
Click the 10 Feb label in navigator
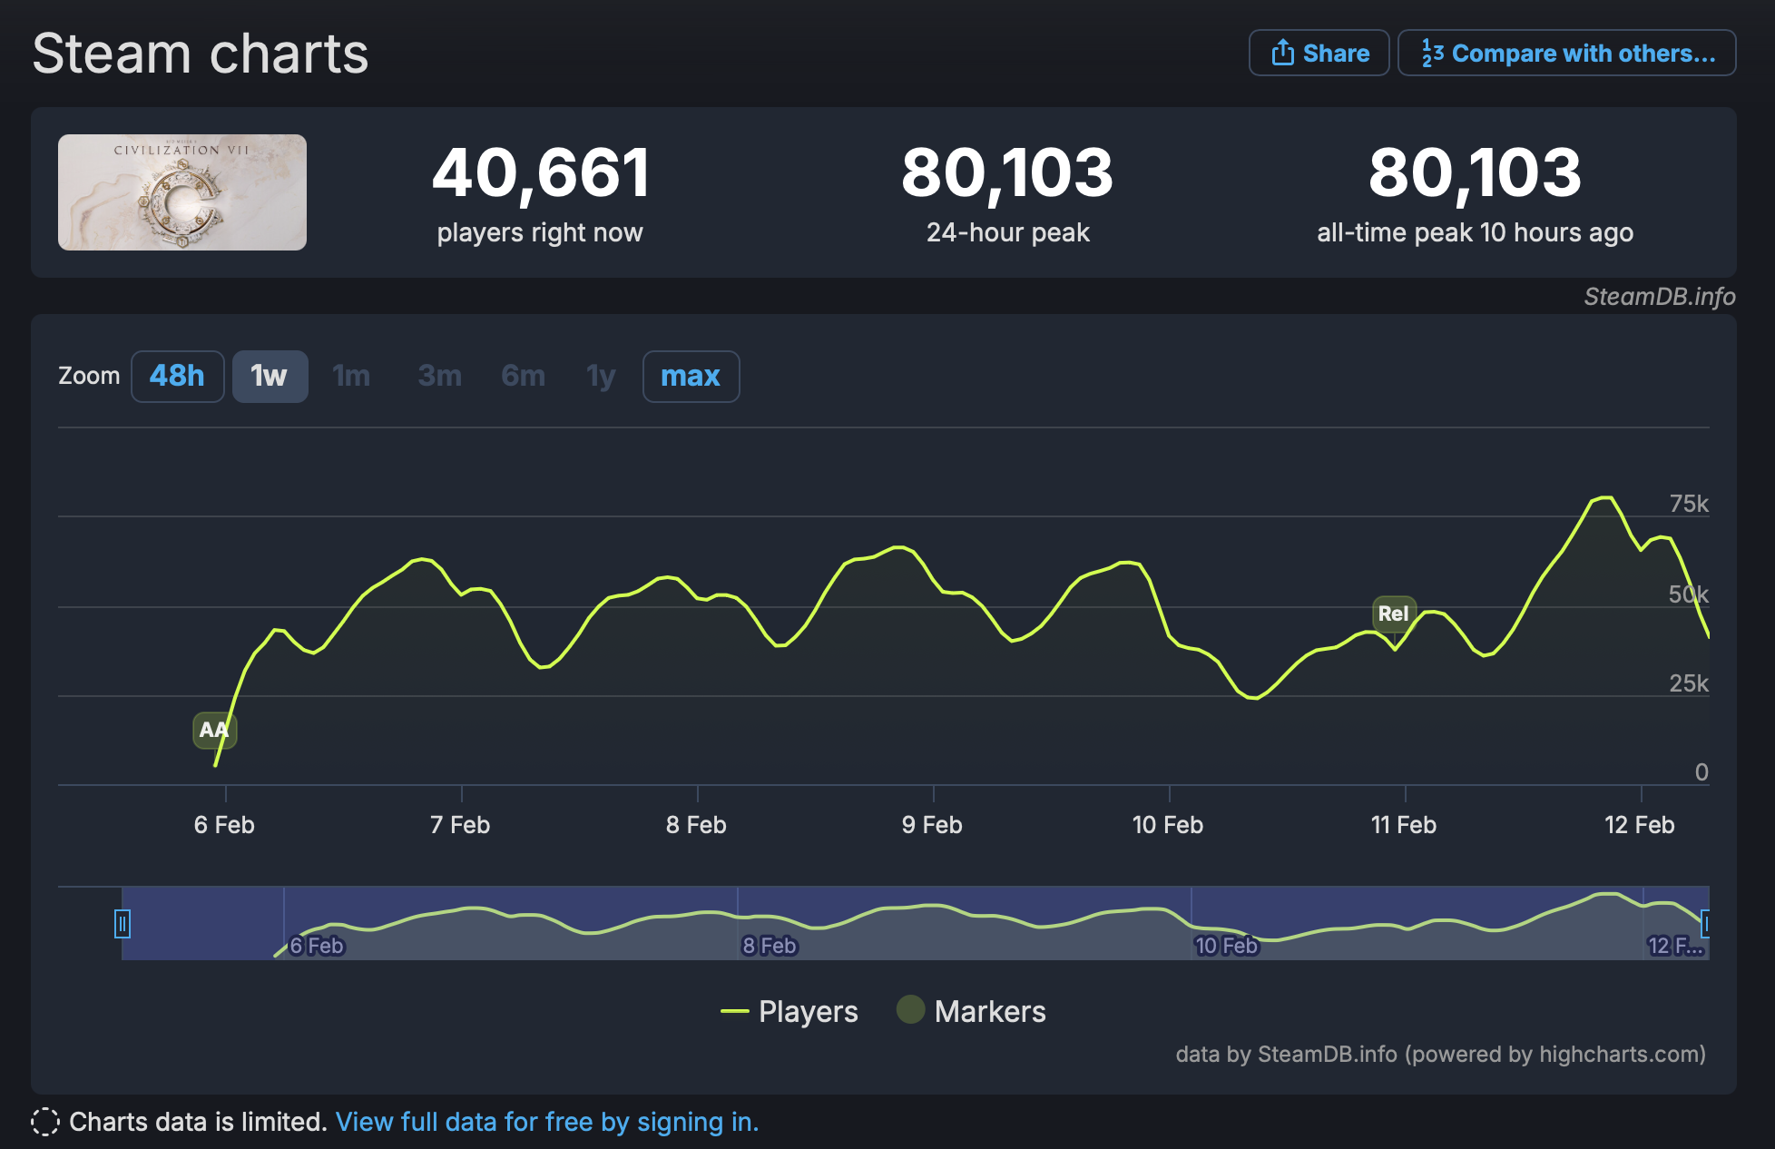1226,946
